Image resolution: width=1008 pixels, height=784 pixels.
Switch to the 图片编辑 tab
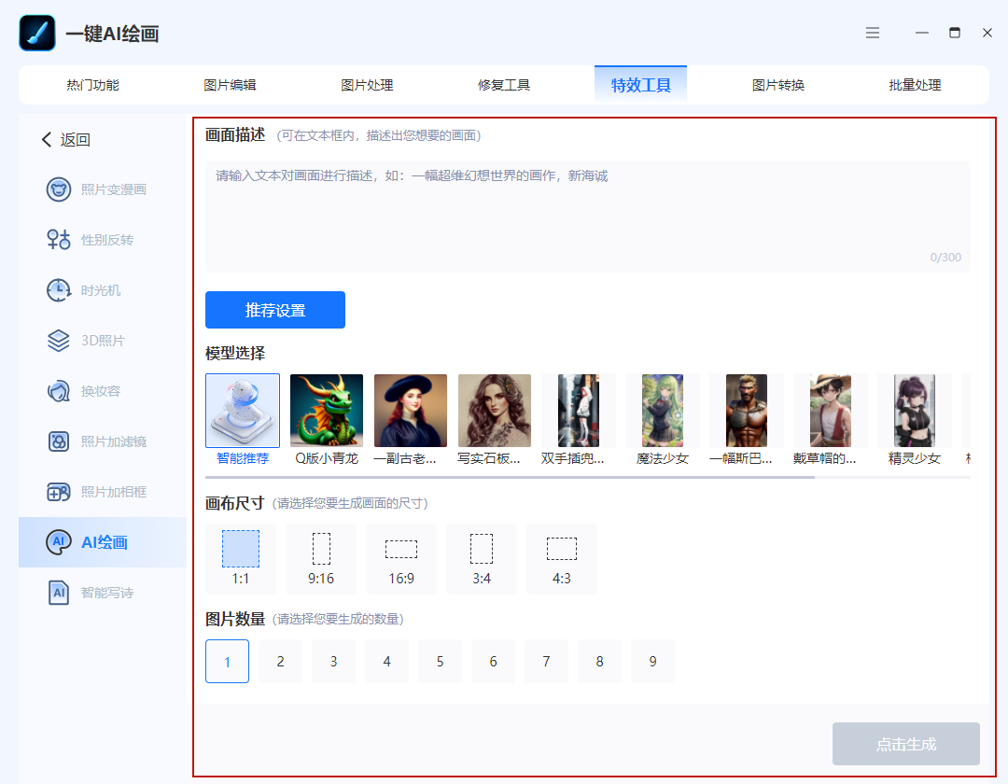click(230, 85)
